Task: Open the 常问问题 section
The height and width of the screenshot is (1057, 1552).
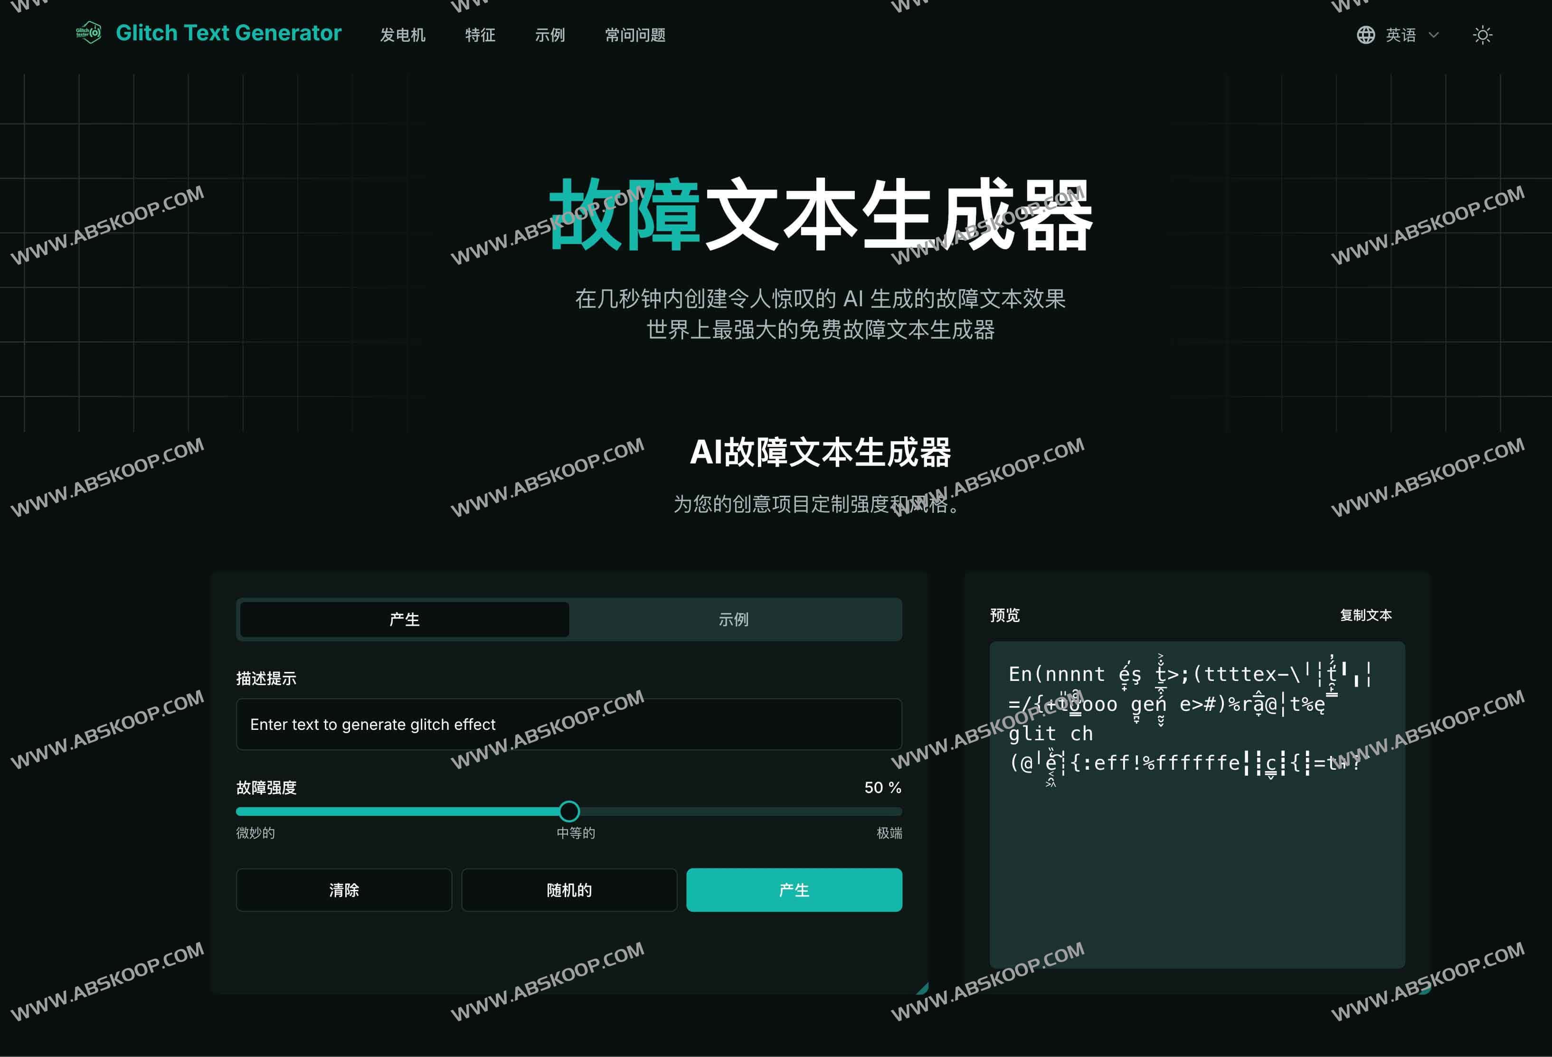Action: [634, 36]
